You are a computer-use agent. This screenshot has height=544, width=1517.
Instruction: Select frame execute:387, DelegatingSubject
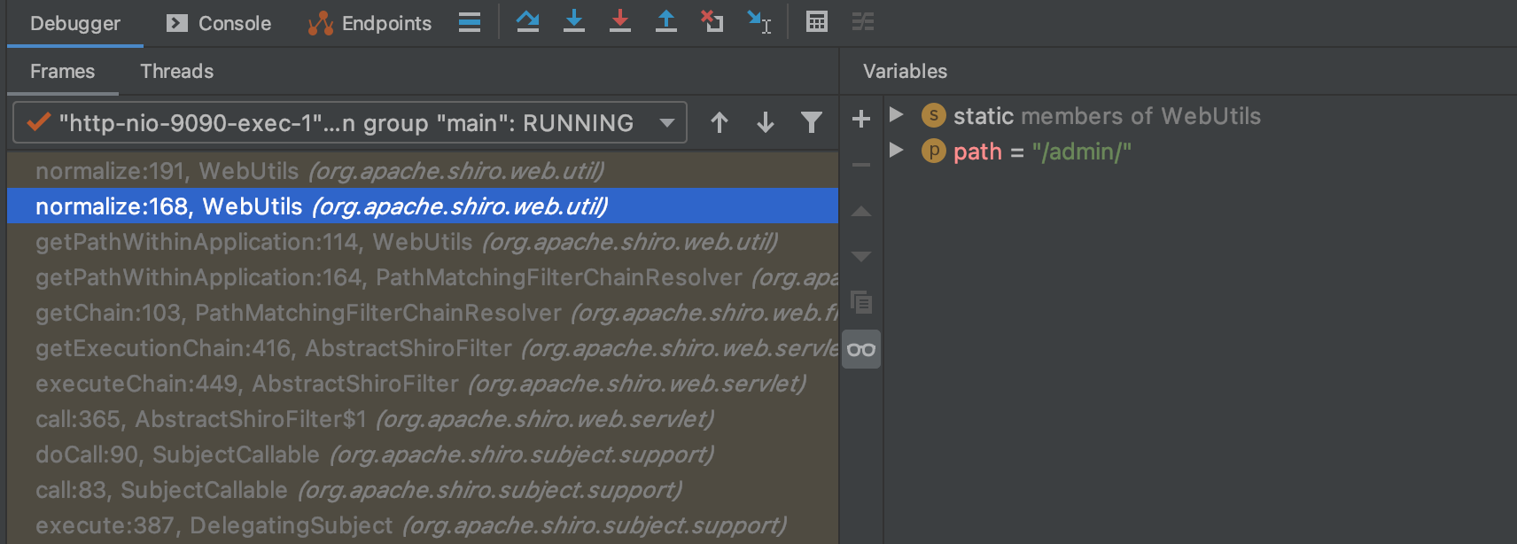point(422,525)
